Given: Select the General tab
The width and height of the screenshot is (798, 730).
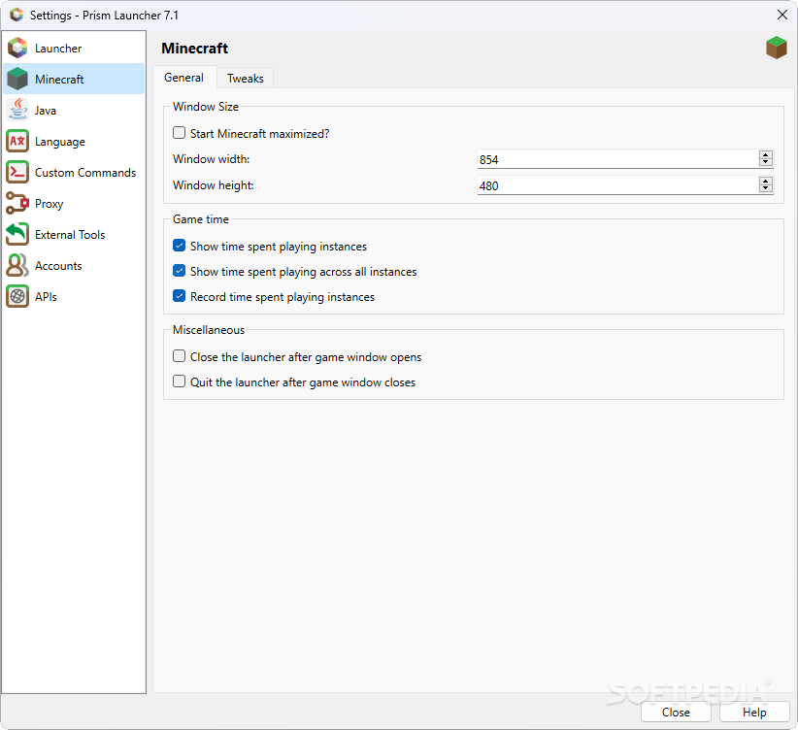Looking at the screenshot, I should [x=183, y=78].
